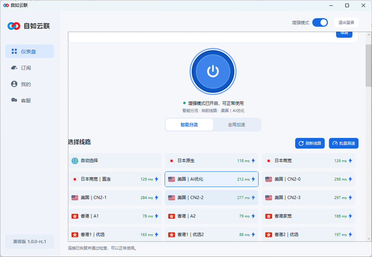Viewport: 372px width, 257px height.
Task: Test speed lightning icon for 美国 | CN2-3
Action: tap(351, 197)
